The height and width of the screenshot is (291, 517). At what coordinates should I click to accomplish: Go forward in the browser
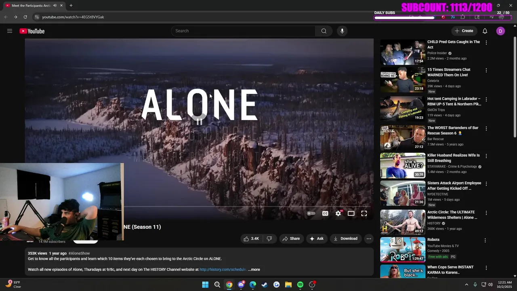(15, 17)
